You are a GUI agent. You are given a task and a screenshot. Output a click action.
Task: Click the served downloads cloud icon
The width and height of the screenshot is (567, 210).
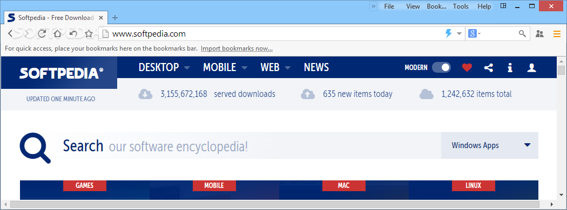145,94
